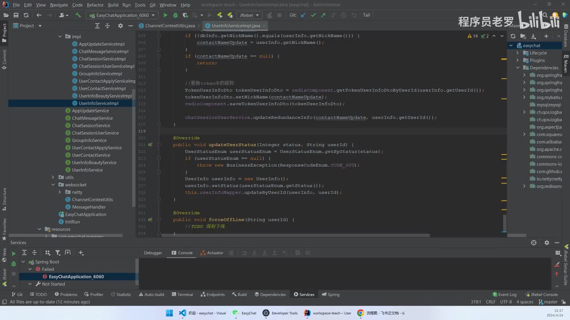Click the Save All icon in the main toolbar

[x=16, y=15]
